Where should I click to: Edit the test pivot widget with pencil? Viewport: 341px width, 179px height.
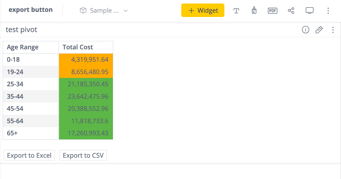[319, 30]
